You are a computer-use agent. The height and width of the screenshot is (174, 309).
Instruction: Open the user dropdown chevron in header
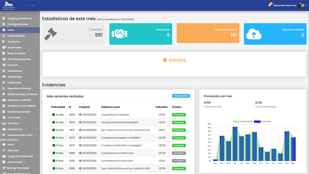[x=306, y=5]
